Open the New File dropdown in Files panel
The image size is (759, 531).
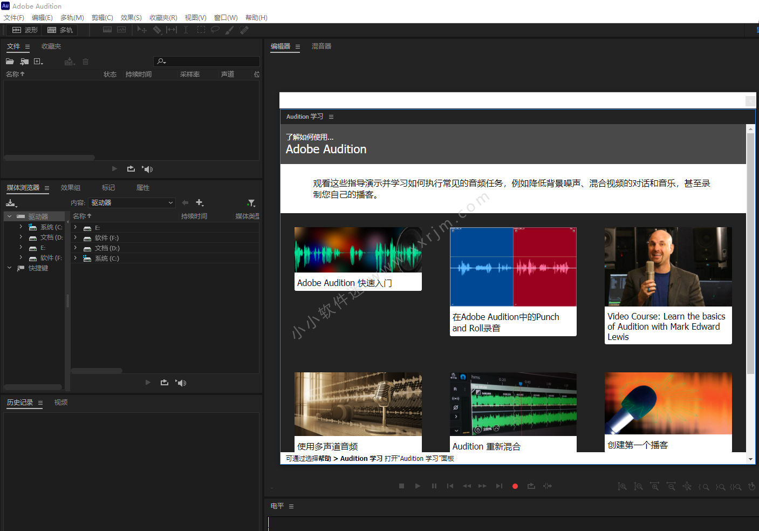[x=38, y=62]
